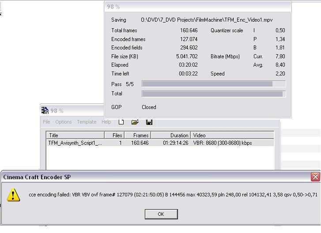Click the File size value 5.041.702
The height and width of the screenshot is (233, 321).
pos(187,56)
